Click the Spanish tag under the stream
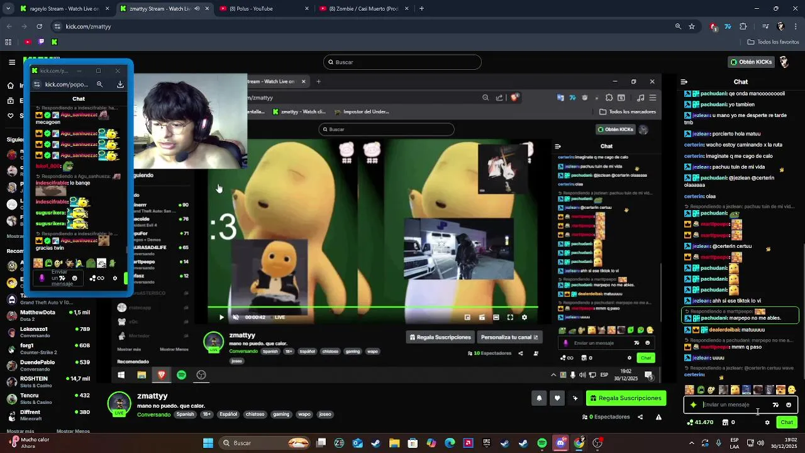Screen dimensions: 805x453 click(186, 415)
